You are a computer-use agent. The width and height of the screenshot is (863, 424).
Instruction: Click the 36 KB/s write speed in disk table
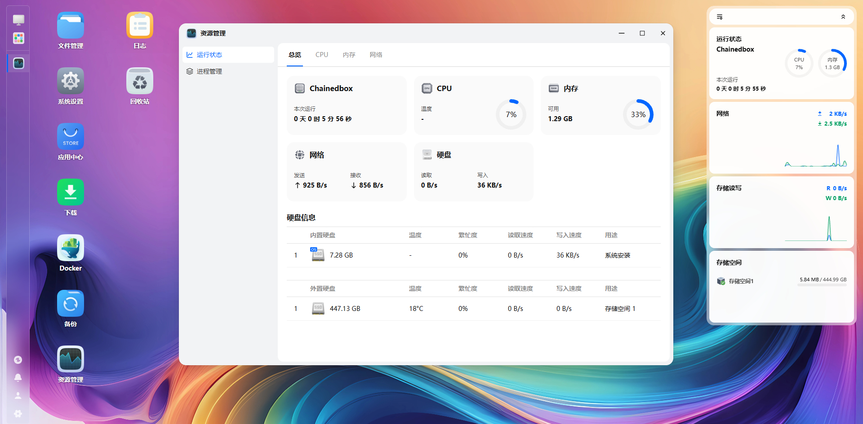568,255
